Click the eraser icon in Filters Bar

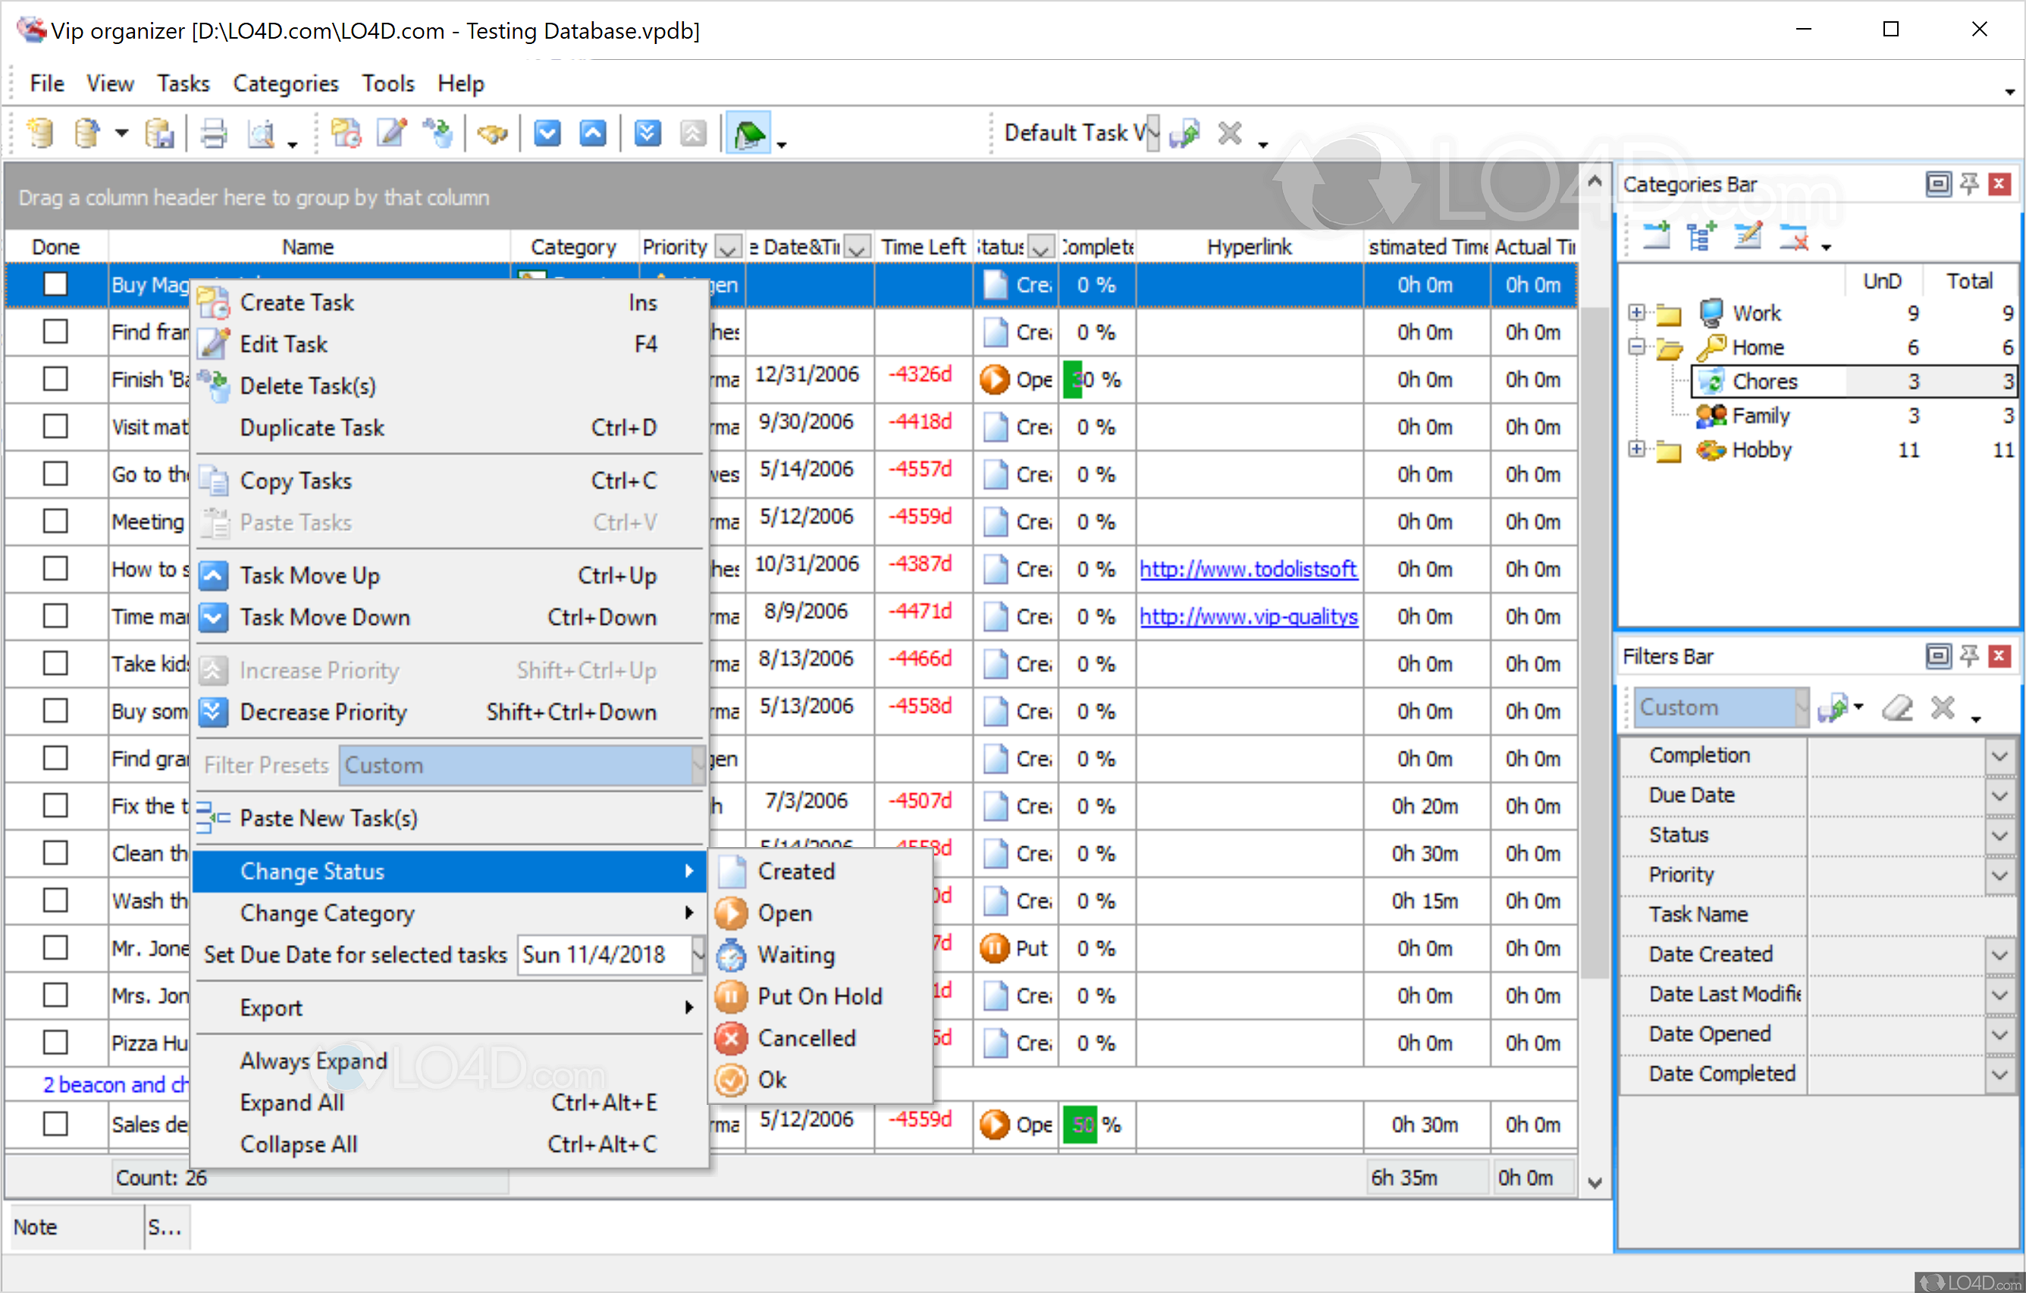point(1897,708)
